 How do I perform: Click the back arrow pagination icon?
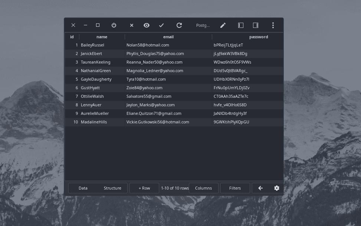point(260,188)
